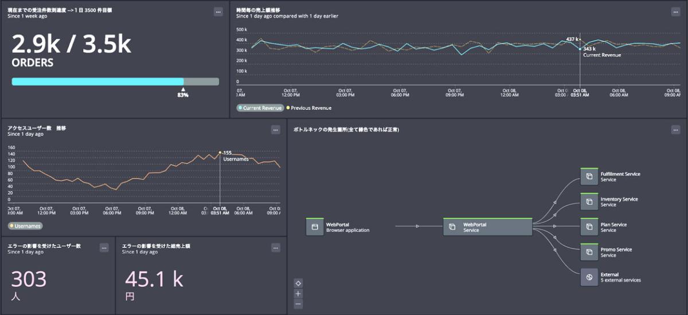Click the 2.9k / 3.5k orders value
This screenshot has width=688, height=315.
(x=72, y=44)
